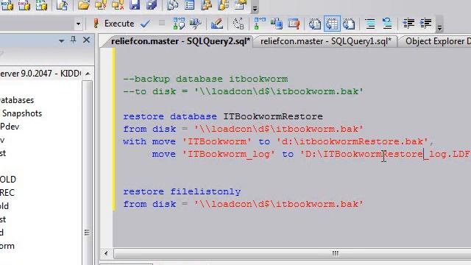Save the current query file
471x265 pixels.
[135, 5]
